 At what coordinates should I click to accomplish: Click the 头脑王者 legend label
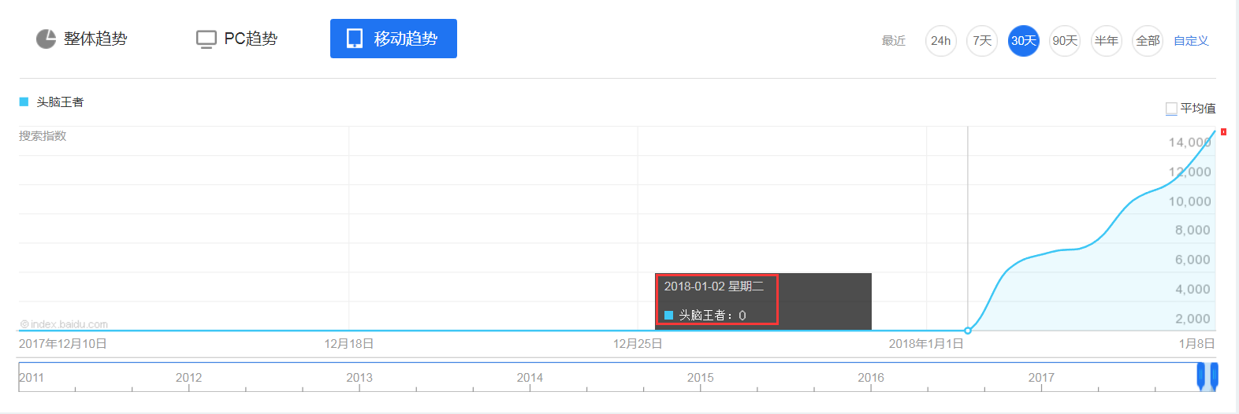[x=60, y=102]
